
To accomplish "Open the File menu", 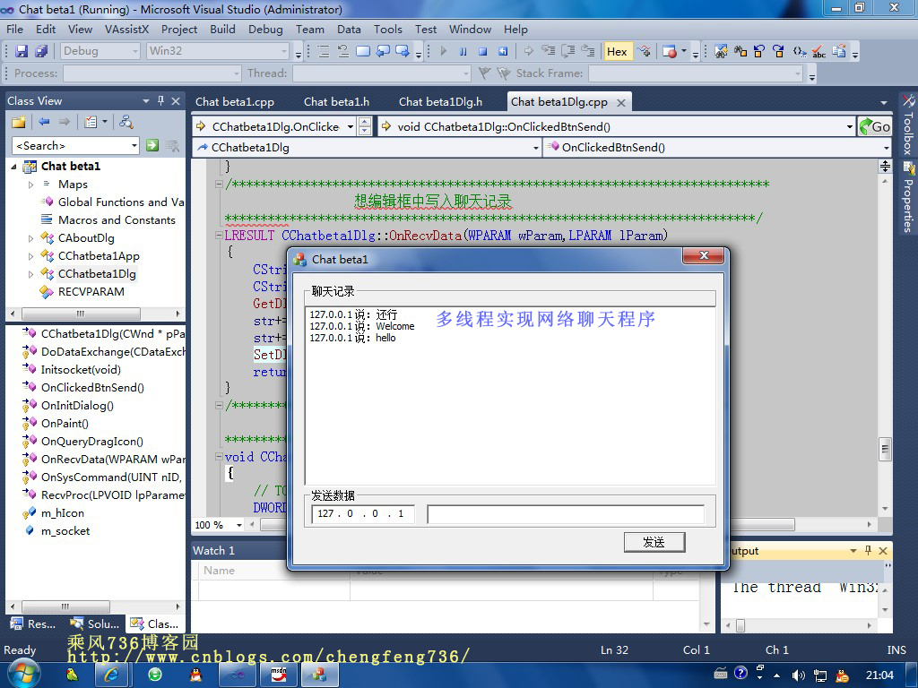I will 14,30.
